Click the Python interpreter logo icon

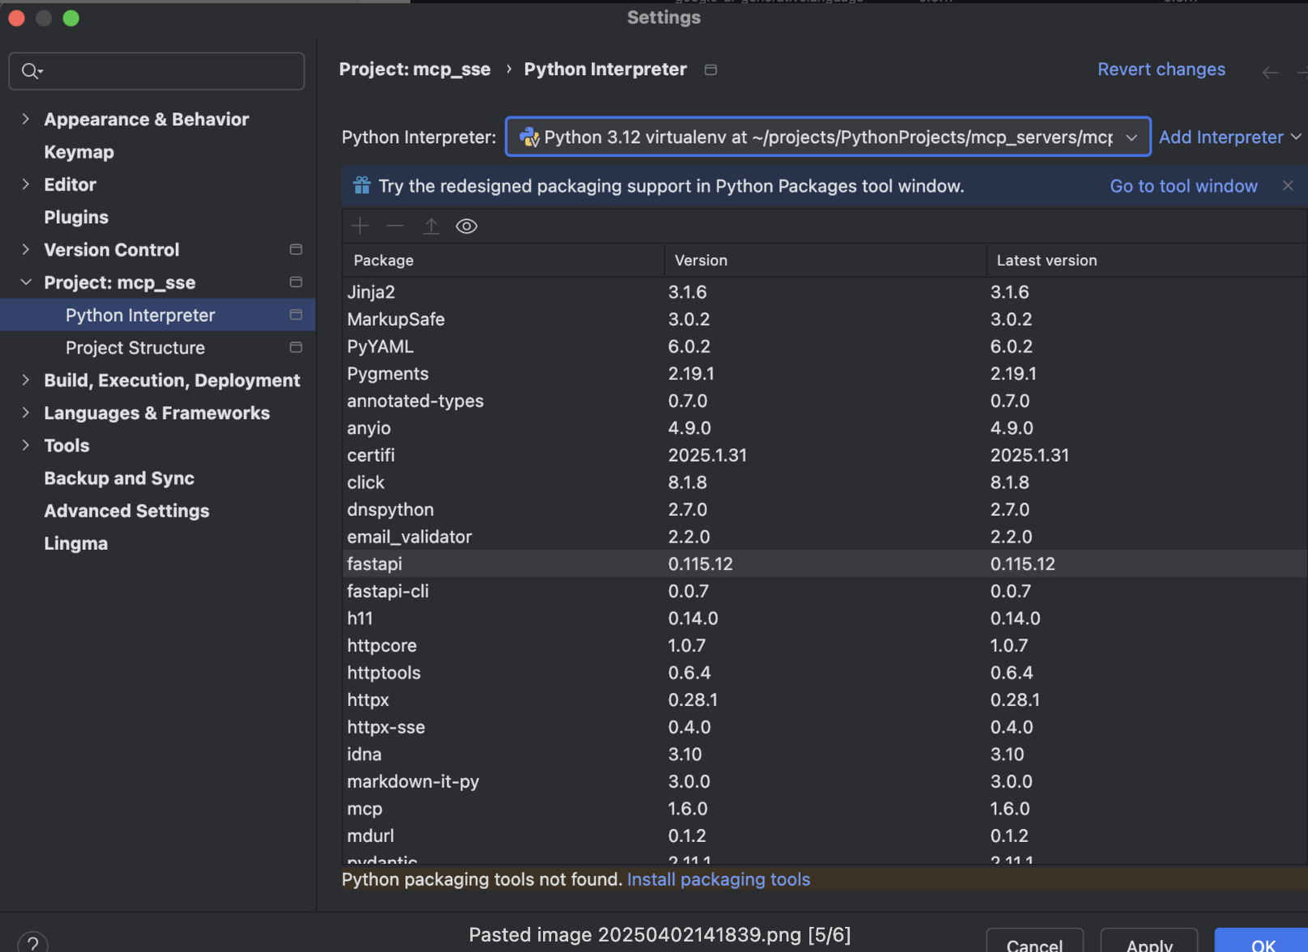point(529,137)
